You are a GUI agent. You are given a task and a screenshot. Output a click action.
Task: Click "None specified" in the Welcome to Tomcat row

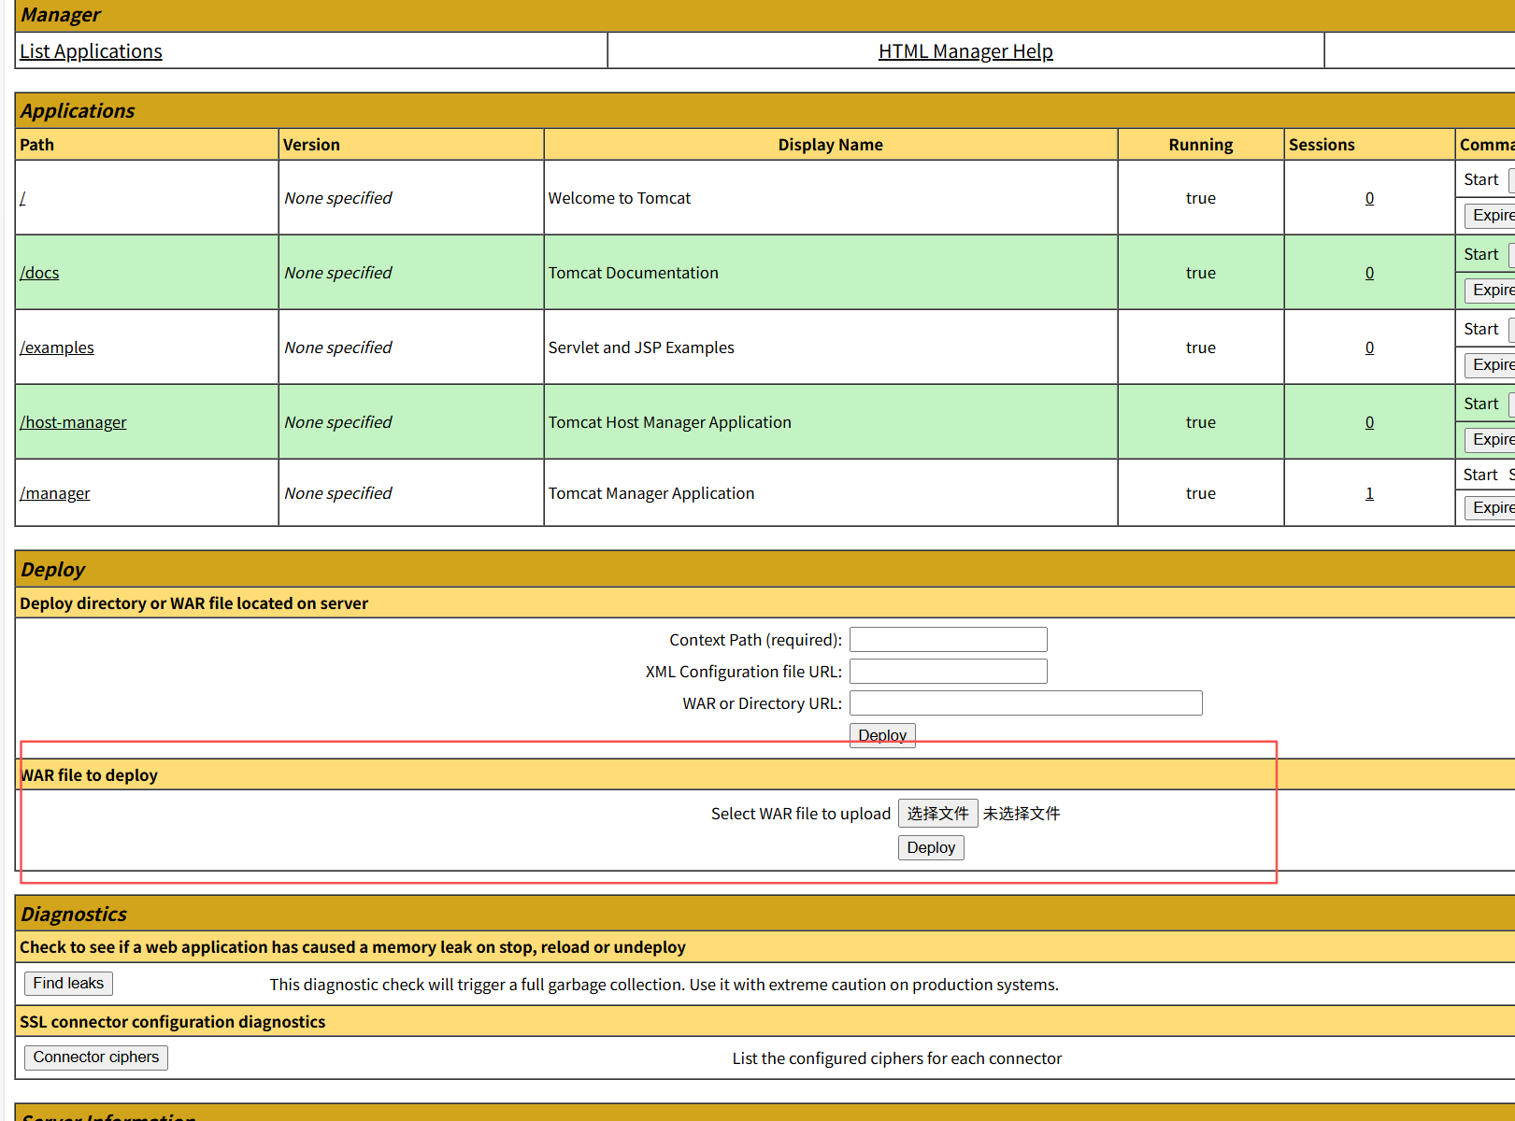(338, 198)
